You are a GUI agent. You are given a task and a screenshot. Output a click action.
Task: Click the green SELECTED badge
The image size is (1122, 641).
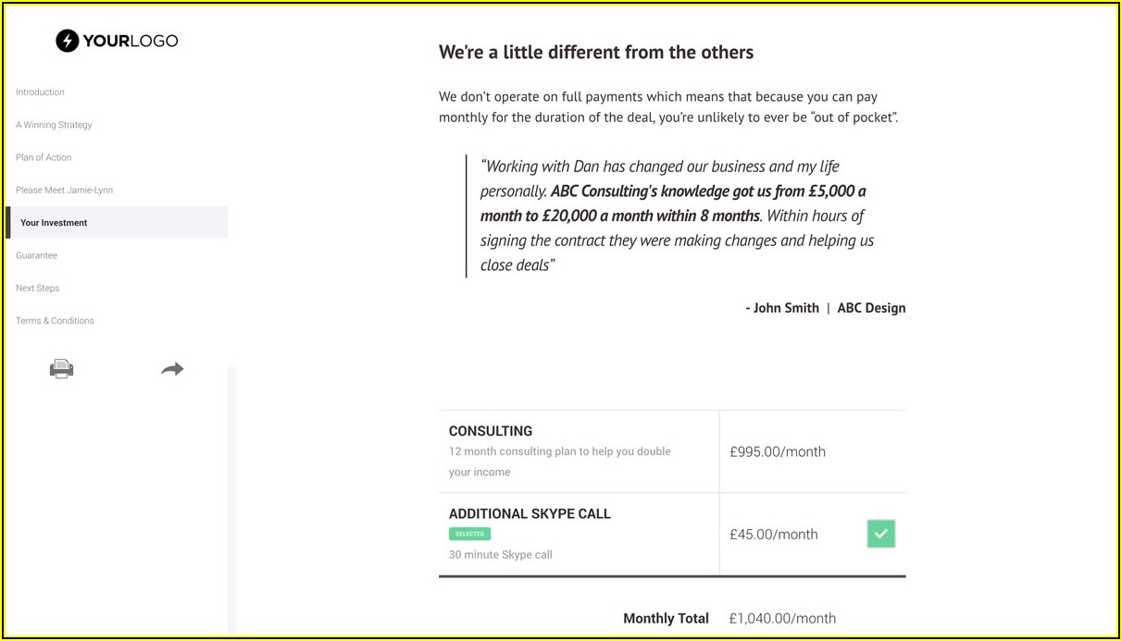click(x=469, y=534)
